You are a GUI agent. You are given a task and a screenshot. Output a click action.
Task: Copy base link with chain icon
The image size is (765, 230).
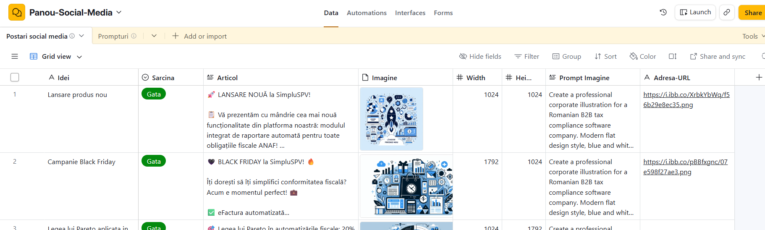(727, 12)
